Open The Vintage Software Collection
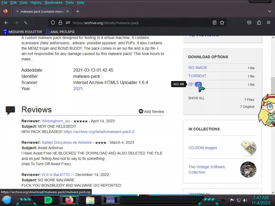The height and width of the screenshot is (206, 275). click(207, 170)
